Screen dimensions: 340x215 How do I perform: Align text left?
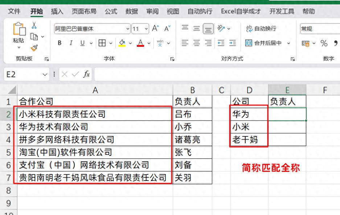click(x=185, y=43)
